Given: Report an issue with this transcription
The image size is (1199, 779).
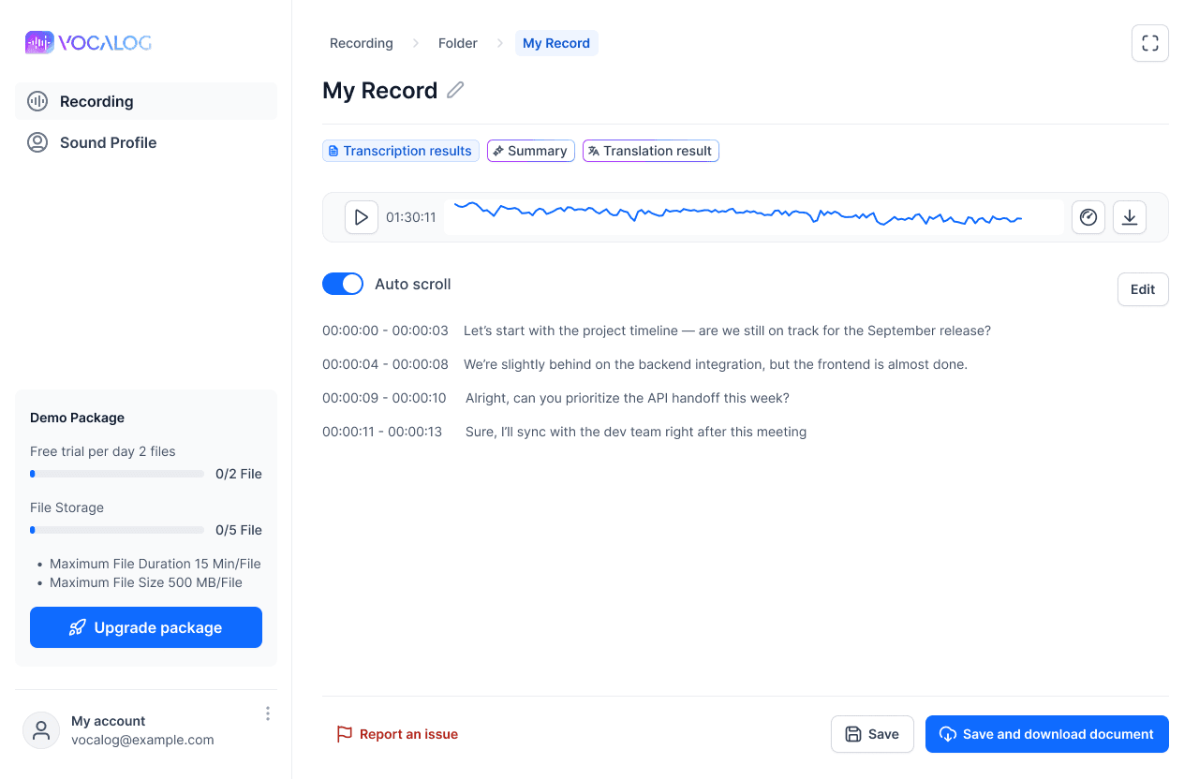Looking at the screenshot, I should tap(397, 734).
